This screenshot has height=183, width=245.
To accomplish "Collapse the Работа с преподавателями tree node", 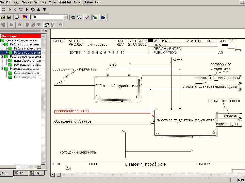I will pos(2,57).
